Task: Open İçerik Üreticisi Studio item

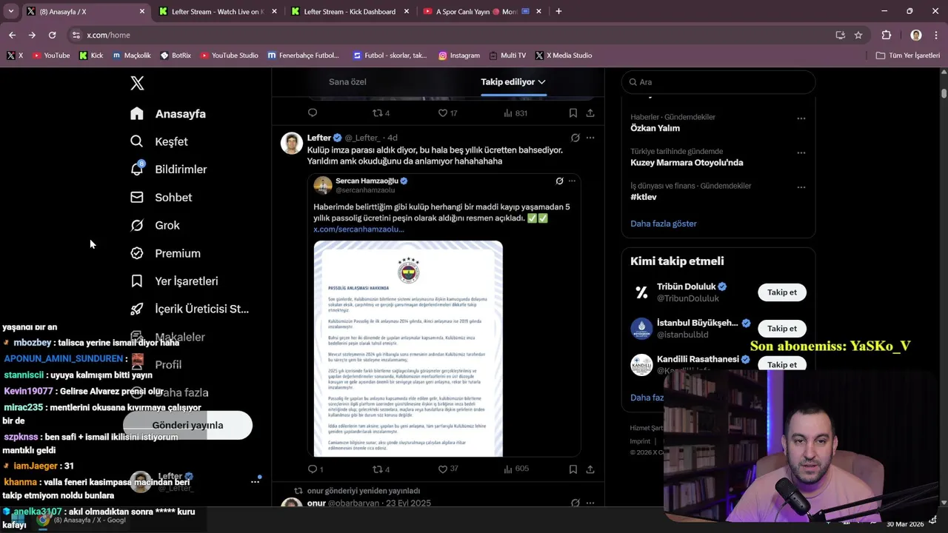Action: (190, 309)
